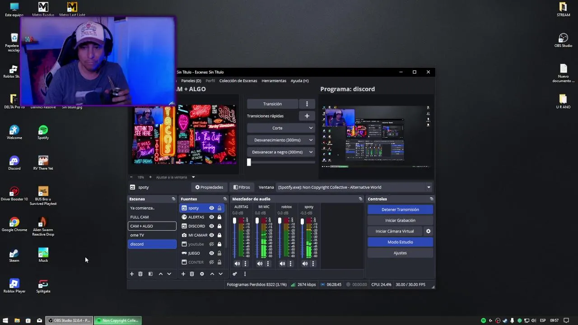Open the Herramientas menu

(x=274, y=81)
